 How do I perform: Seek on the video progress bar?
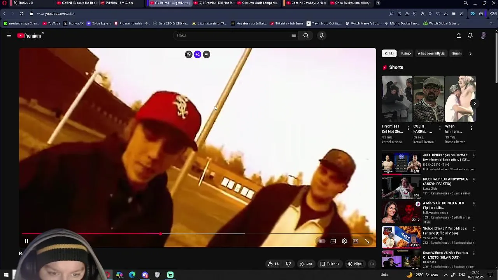[198, 234]
